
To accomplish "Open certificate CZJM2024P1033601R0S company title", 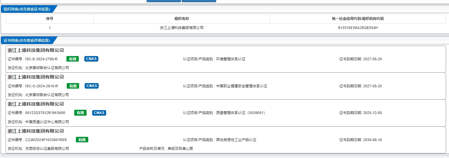I will click(36, 131).
